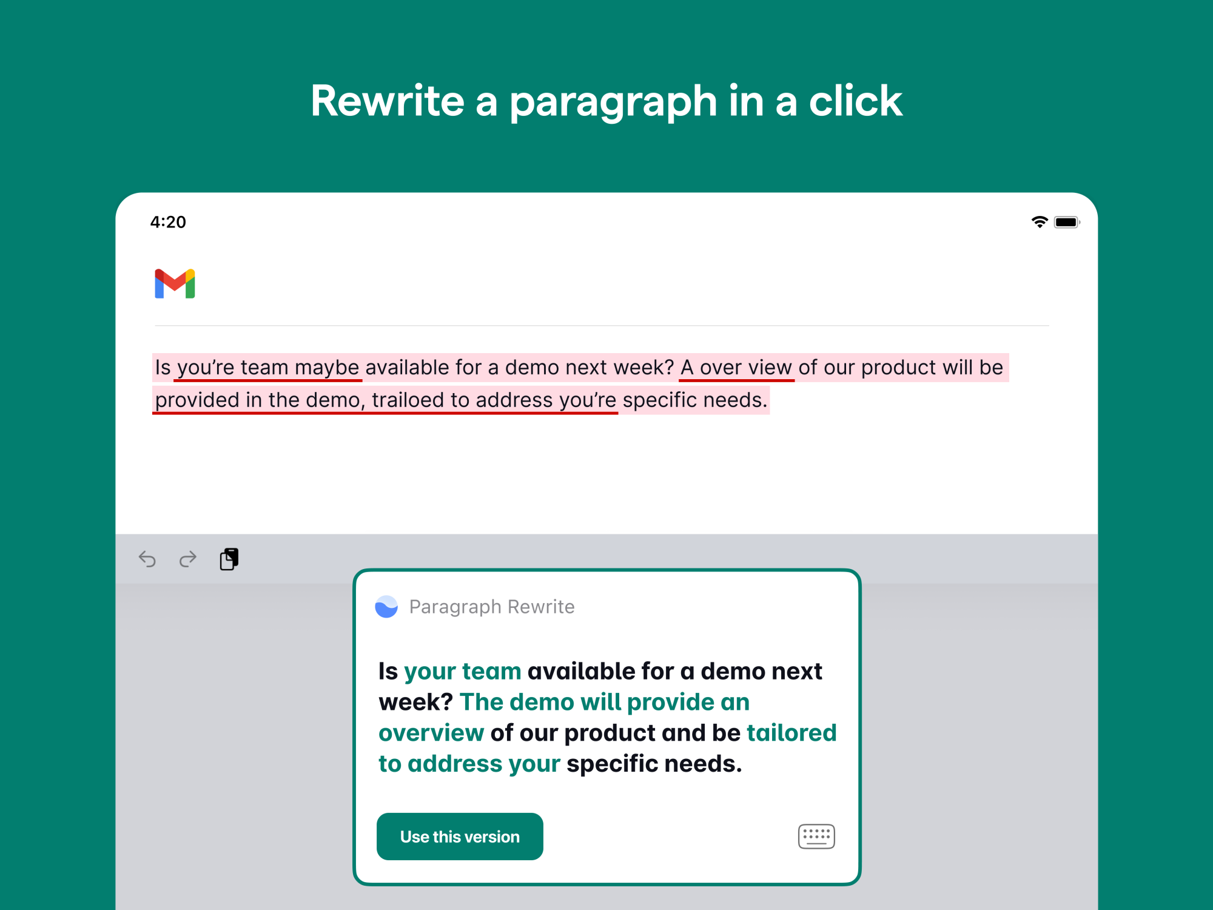Tap the Wi-Fi status icon
1213x910 pixels.
pyautogui.click(x=1039, y=222)
